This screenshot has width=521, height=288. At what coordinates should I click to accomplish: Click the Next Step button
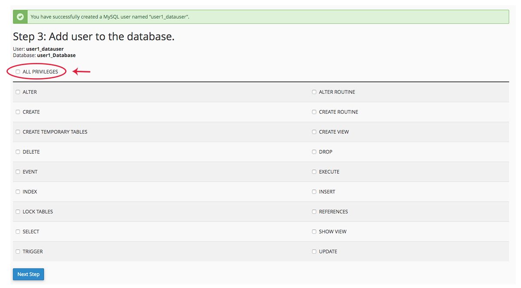(28, 275)
